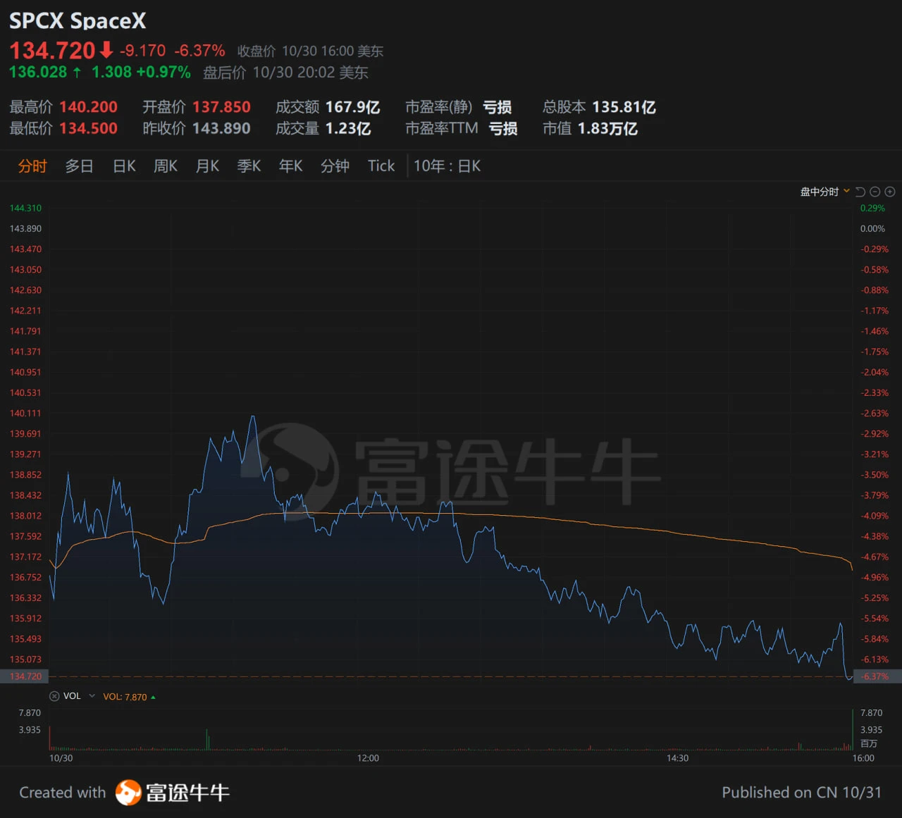Open the 年K yearly chart tab

290,166
